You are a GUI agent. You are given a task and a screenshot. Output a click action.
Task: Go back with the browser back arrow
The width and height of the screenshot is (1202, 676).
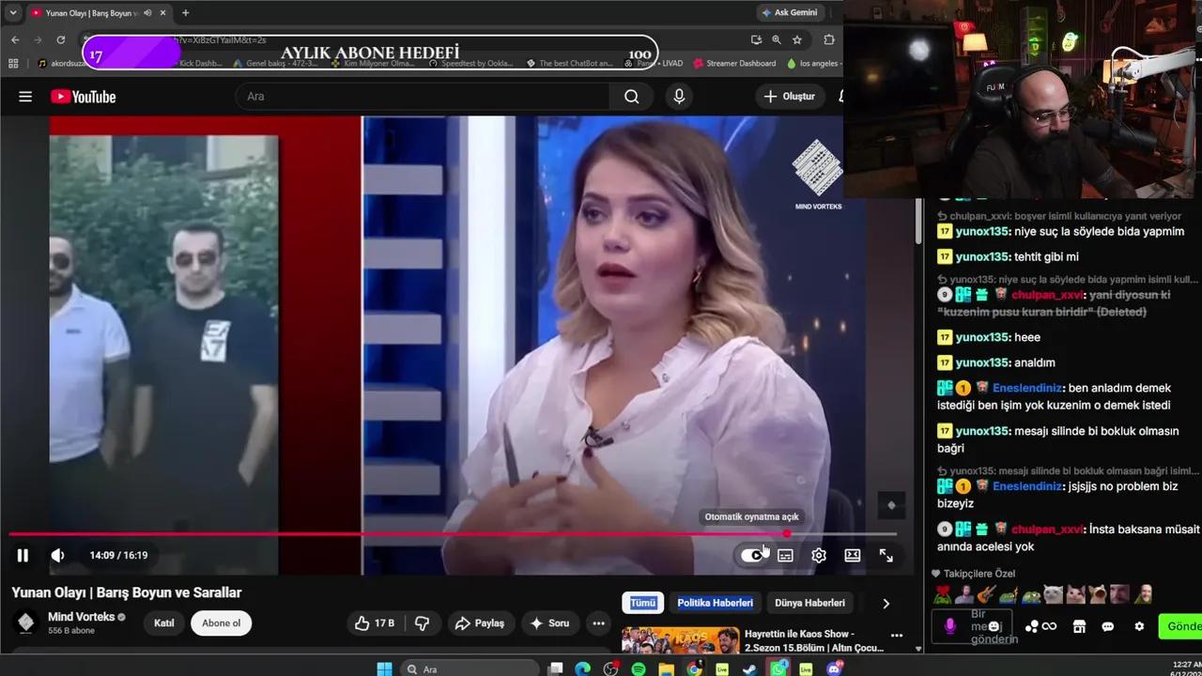click(15, 39)
